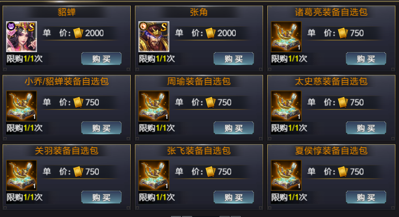Purchase the 诸葛亮装备自选包 pack
The image size is (399, 217).
coord(366,59)
